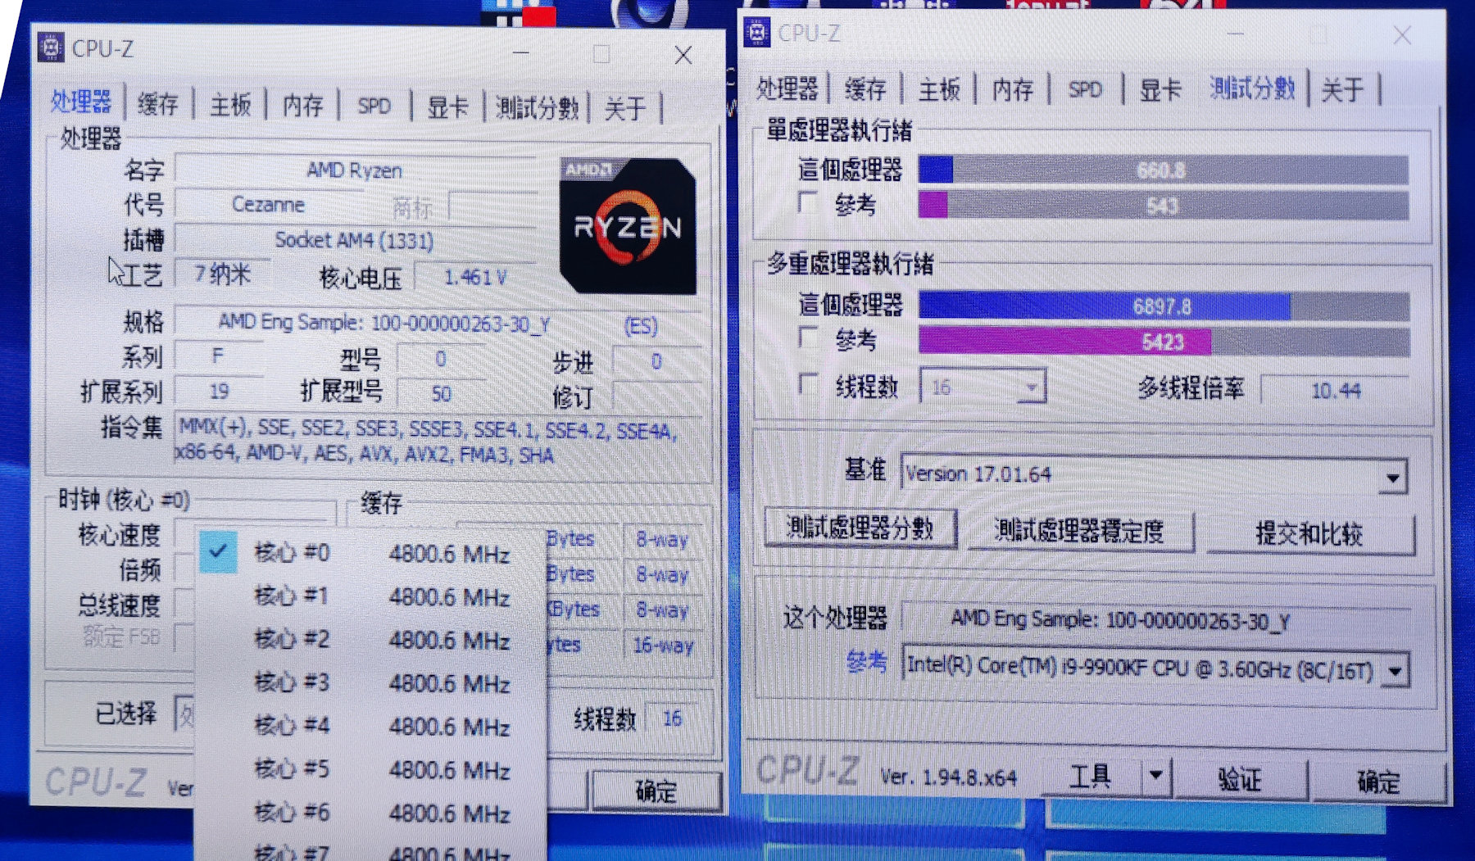This screenshot has width=1475, height=861.
Task: Open the 主板 tab in left window
Action: (x=230, y=105)
